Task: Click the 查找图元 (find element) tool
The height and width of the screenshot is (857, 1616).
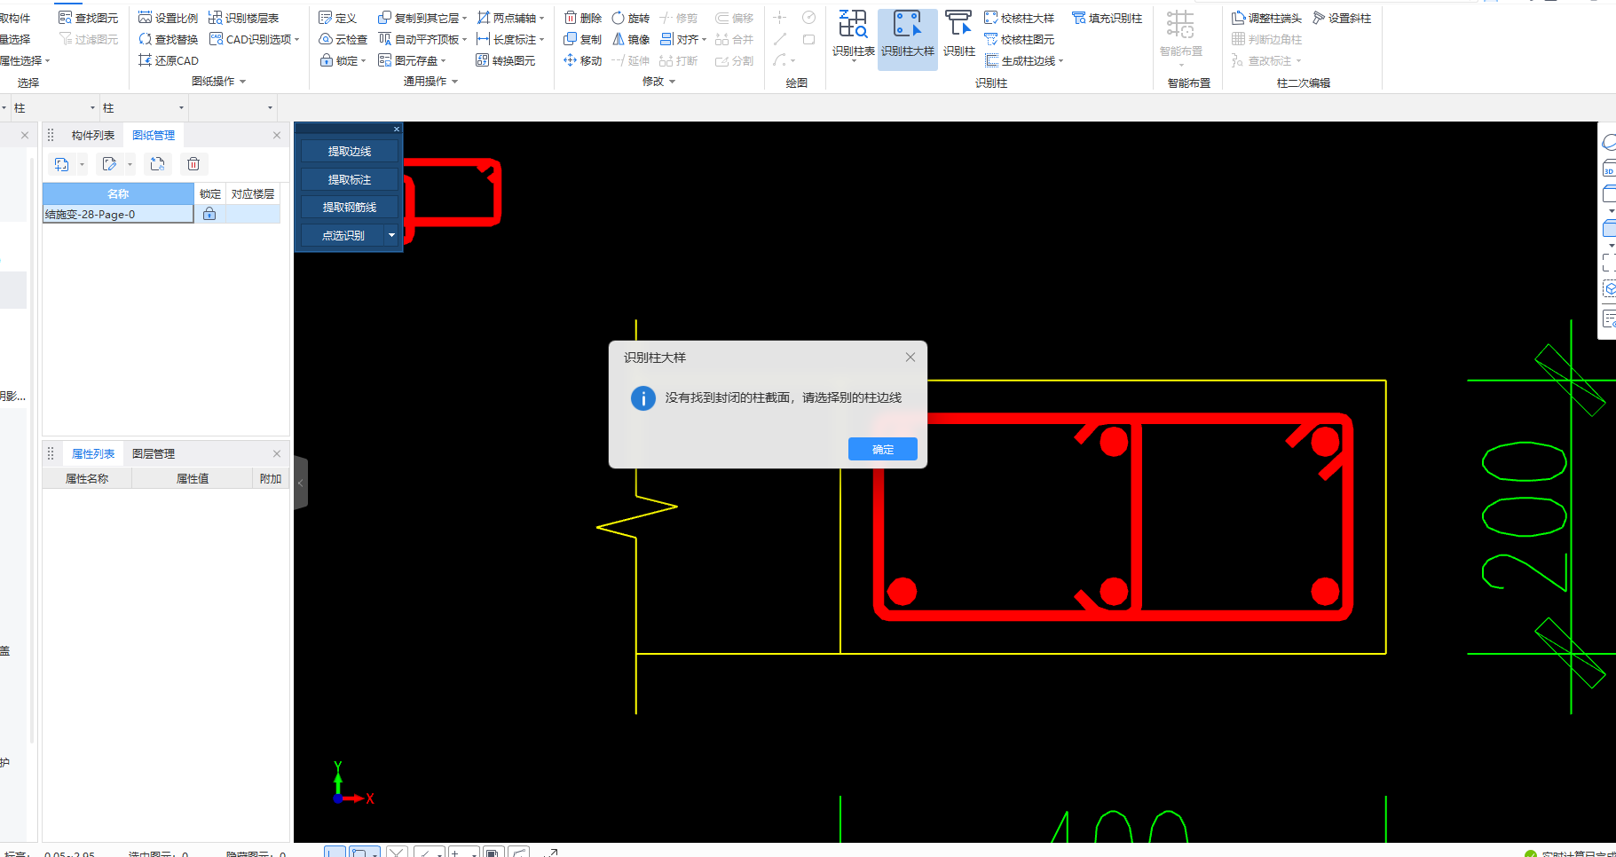Action: click(x=88, y=18)
